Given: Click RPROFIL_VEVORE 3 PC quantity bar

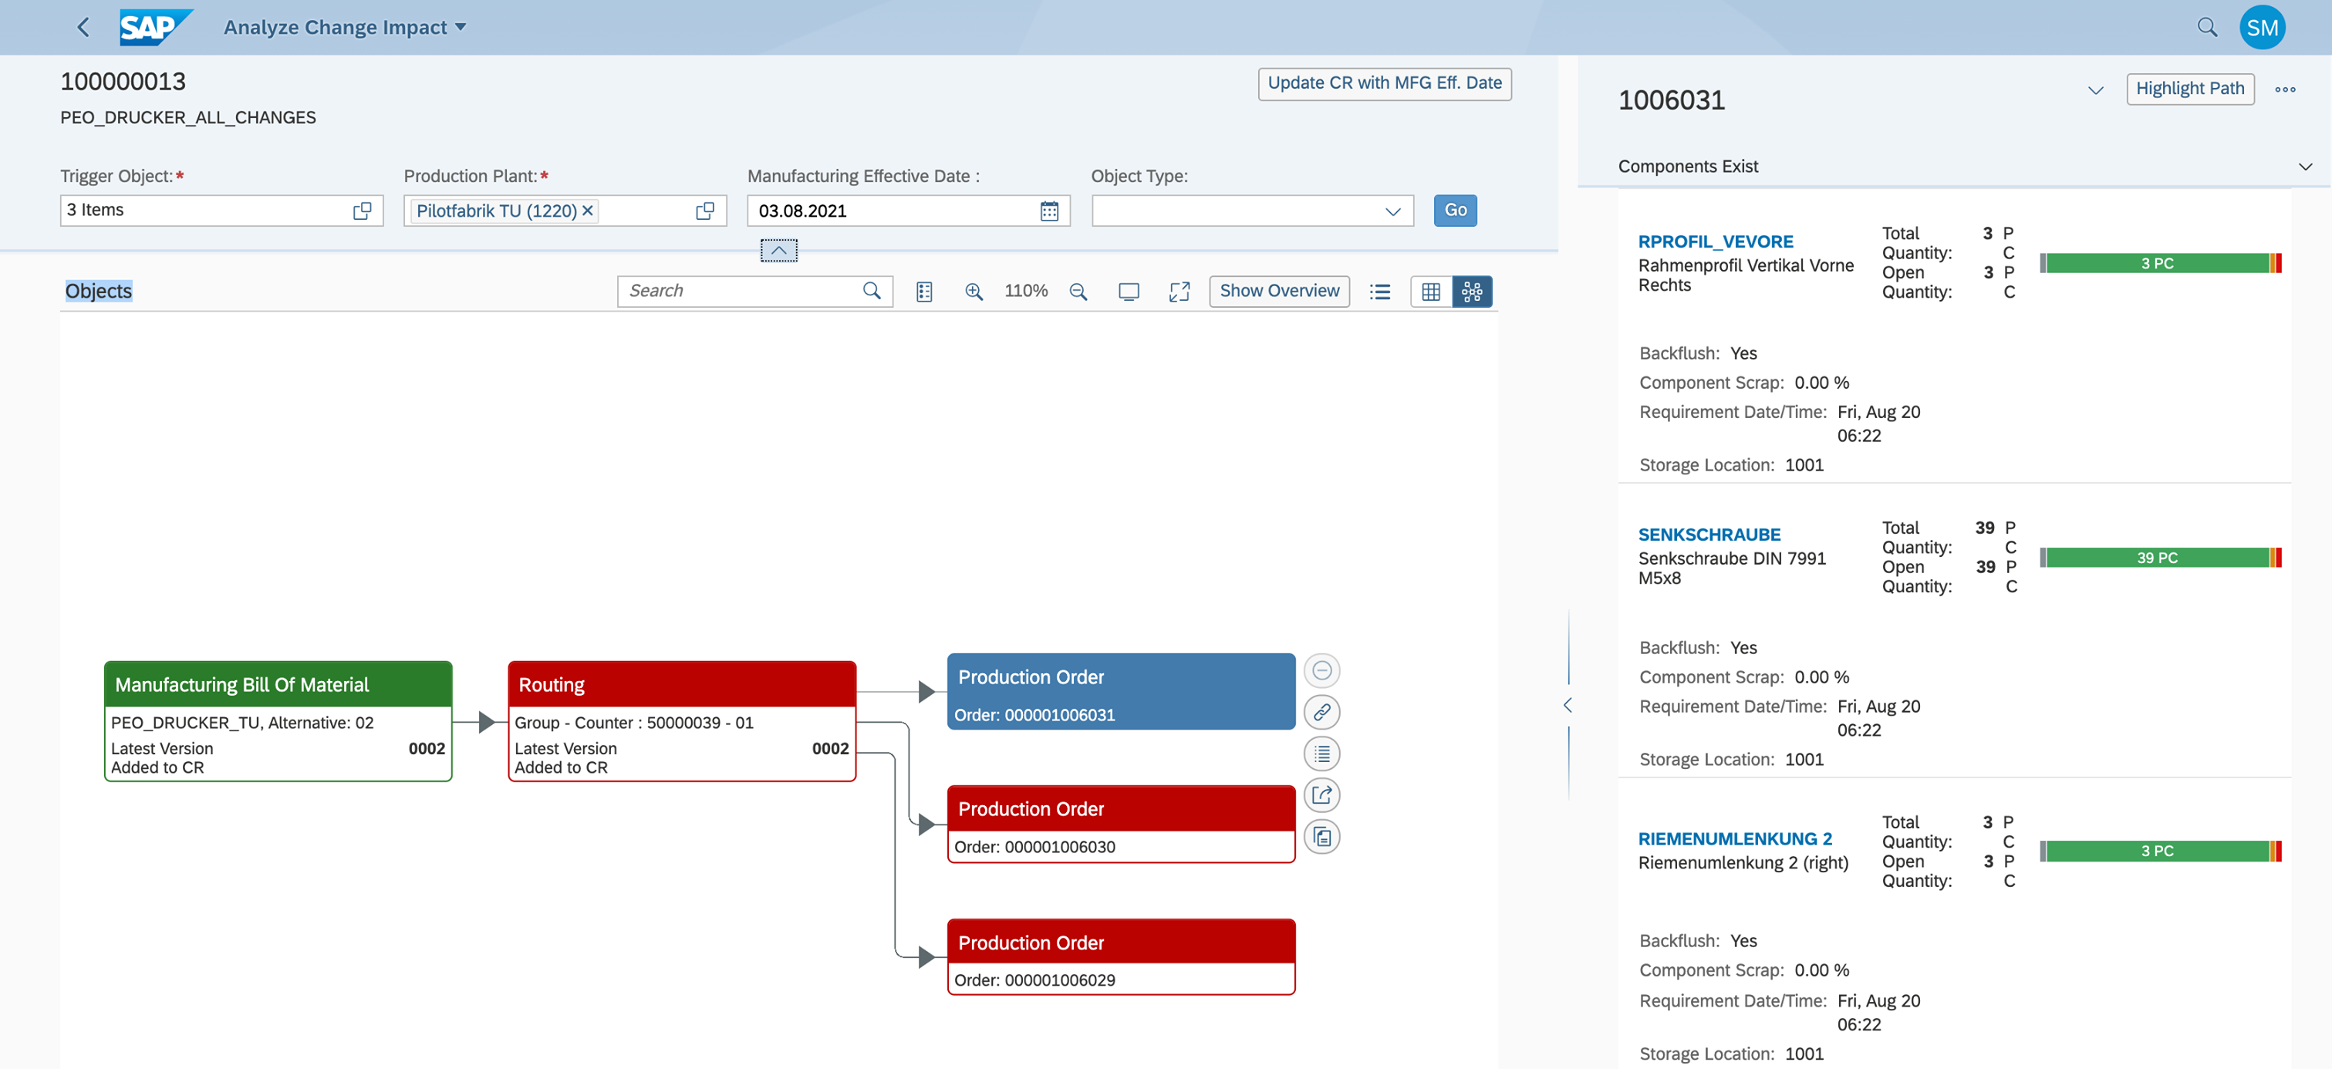Looking at the screenshot, I should point(2160,264).
